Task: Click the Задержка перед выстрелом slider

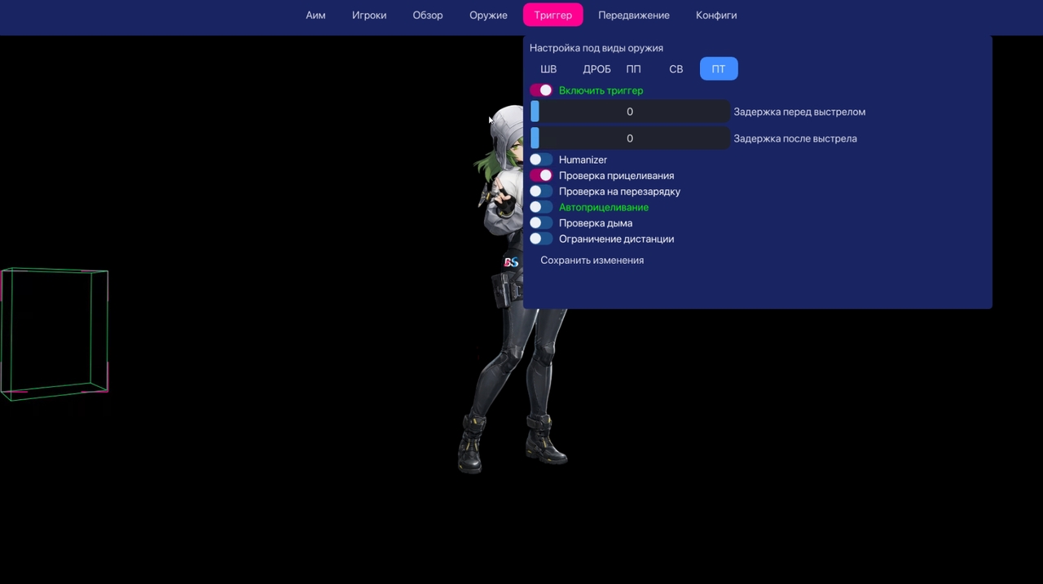Action: (x=630, y=112)
